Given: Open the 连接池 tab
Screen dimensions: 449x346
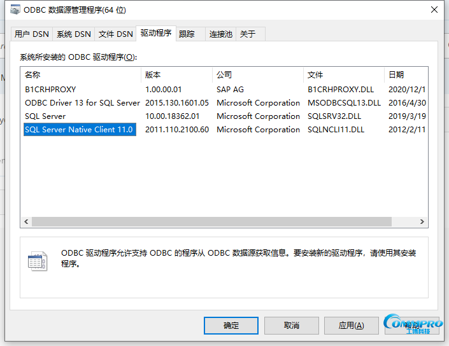Looking at the screenshot, I should 221,34.
